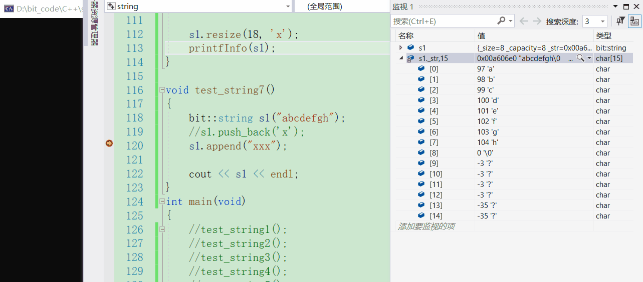Open the Watch window position dropdown arrow
Image resolution: width=643 pixels, height=282 pixels.
(616, 6)
